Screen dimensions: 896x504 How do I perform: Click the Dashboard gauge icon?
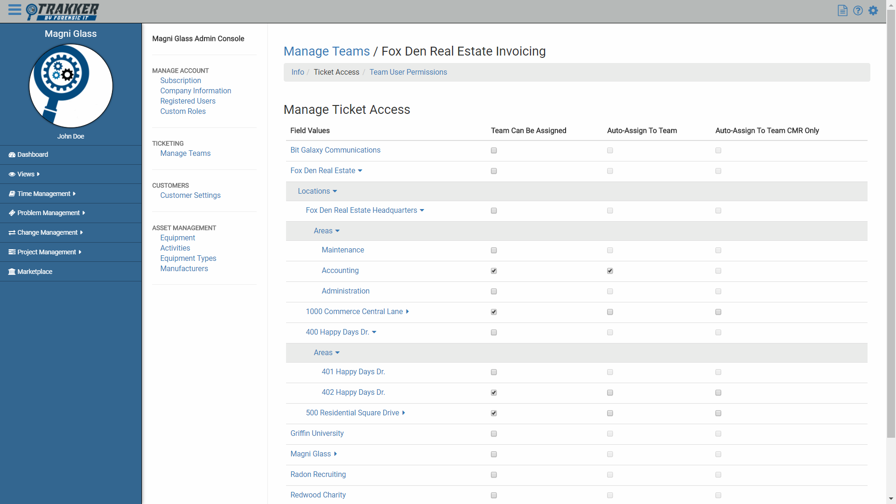click(12, 154)
